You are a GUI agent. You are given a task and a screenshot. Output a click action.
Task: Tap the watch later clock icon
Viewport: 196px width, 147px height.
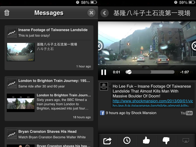coord(127,141)
